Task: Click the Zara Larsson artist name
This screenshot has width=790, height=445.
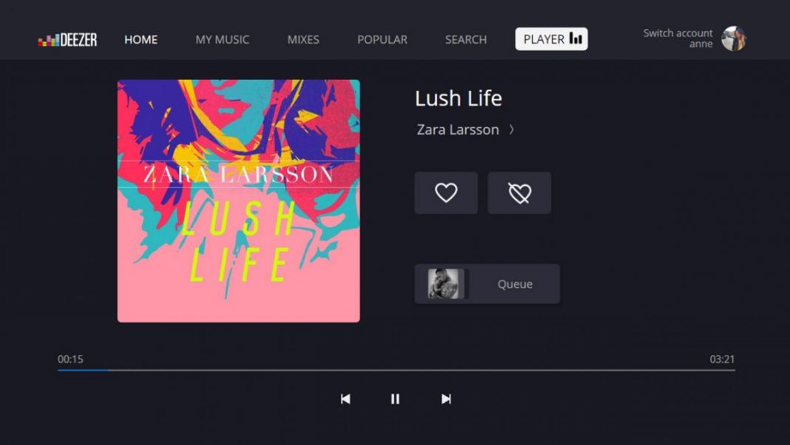Action: point(457,130)
